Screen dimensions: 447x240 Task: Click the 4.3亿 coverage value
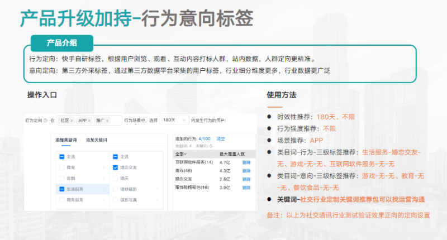pos(225,171)
